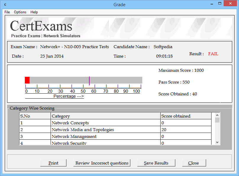Click the Category column header

[106, 116]
